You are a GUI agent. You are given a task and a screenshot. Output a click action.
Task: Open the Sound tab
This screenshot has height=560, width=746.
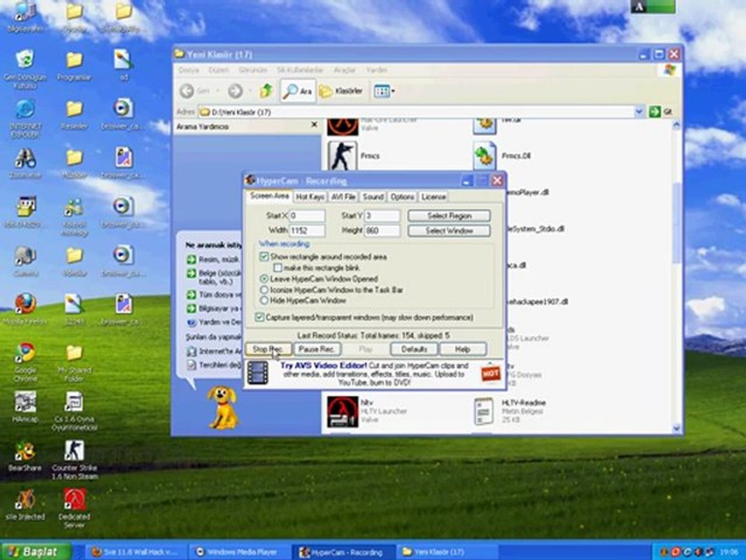pyautogui.click(x=373, y=197)
